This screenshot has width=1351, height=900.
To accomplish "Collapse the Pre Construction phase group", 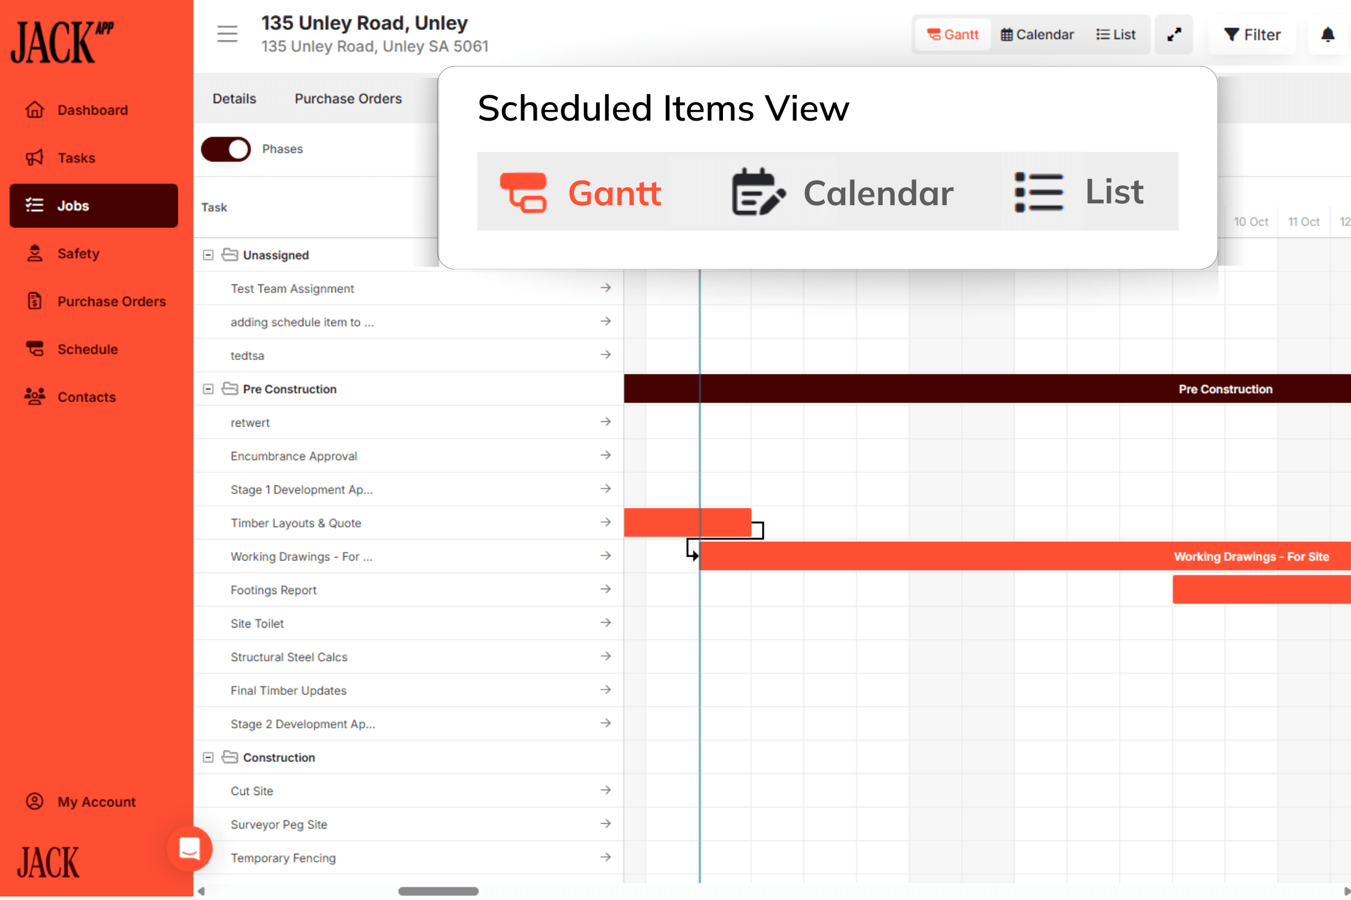I will 208,389.
